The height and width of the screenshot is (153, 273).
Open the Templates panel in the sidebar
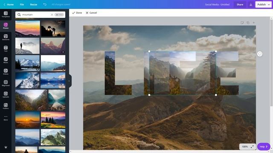6,14
